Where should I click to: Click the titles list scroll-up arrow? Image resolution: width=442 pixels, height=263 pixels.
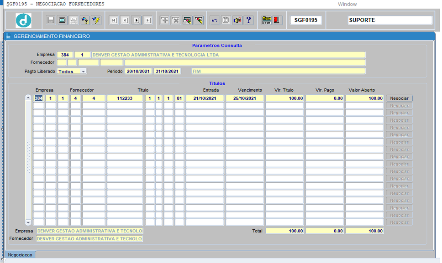(x=28, y=98)
